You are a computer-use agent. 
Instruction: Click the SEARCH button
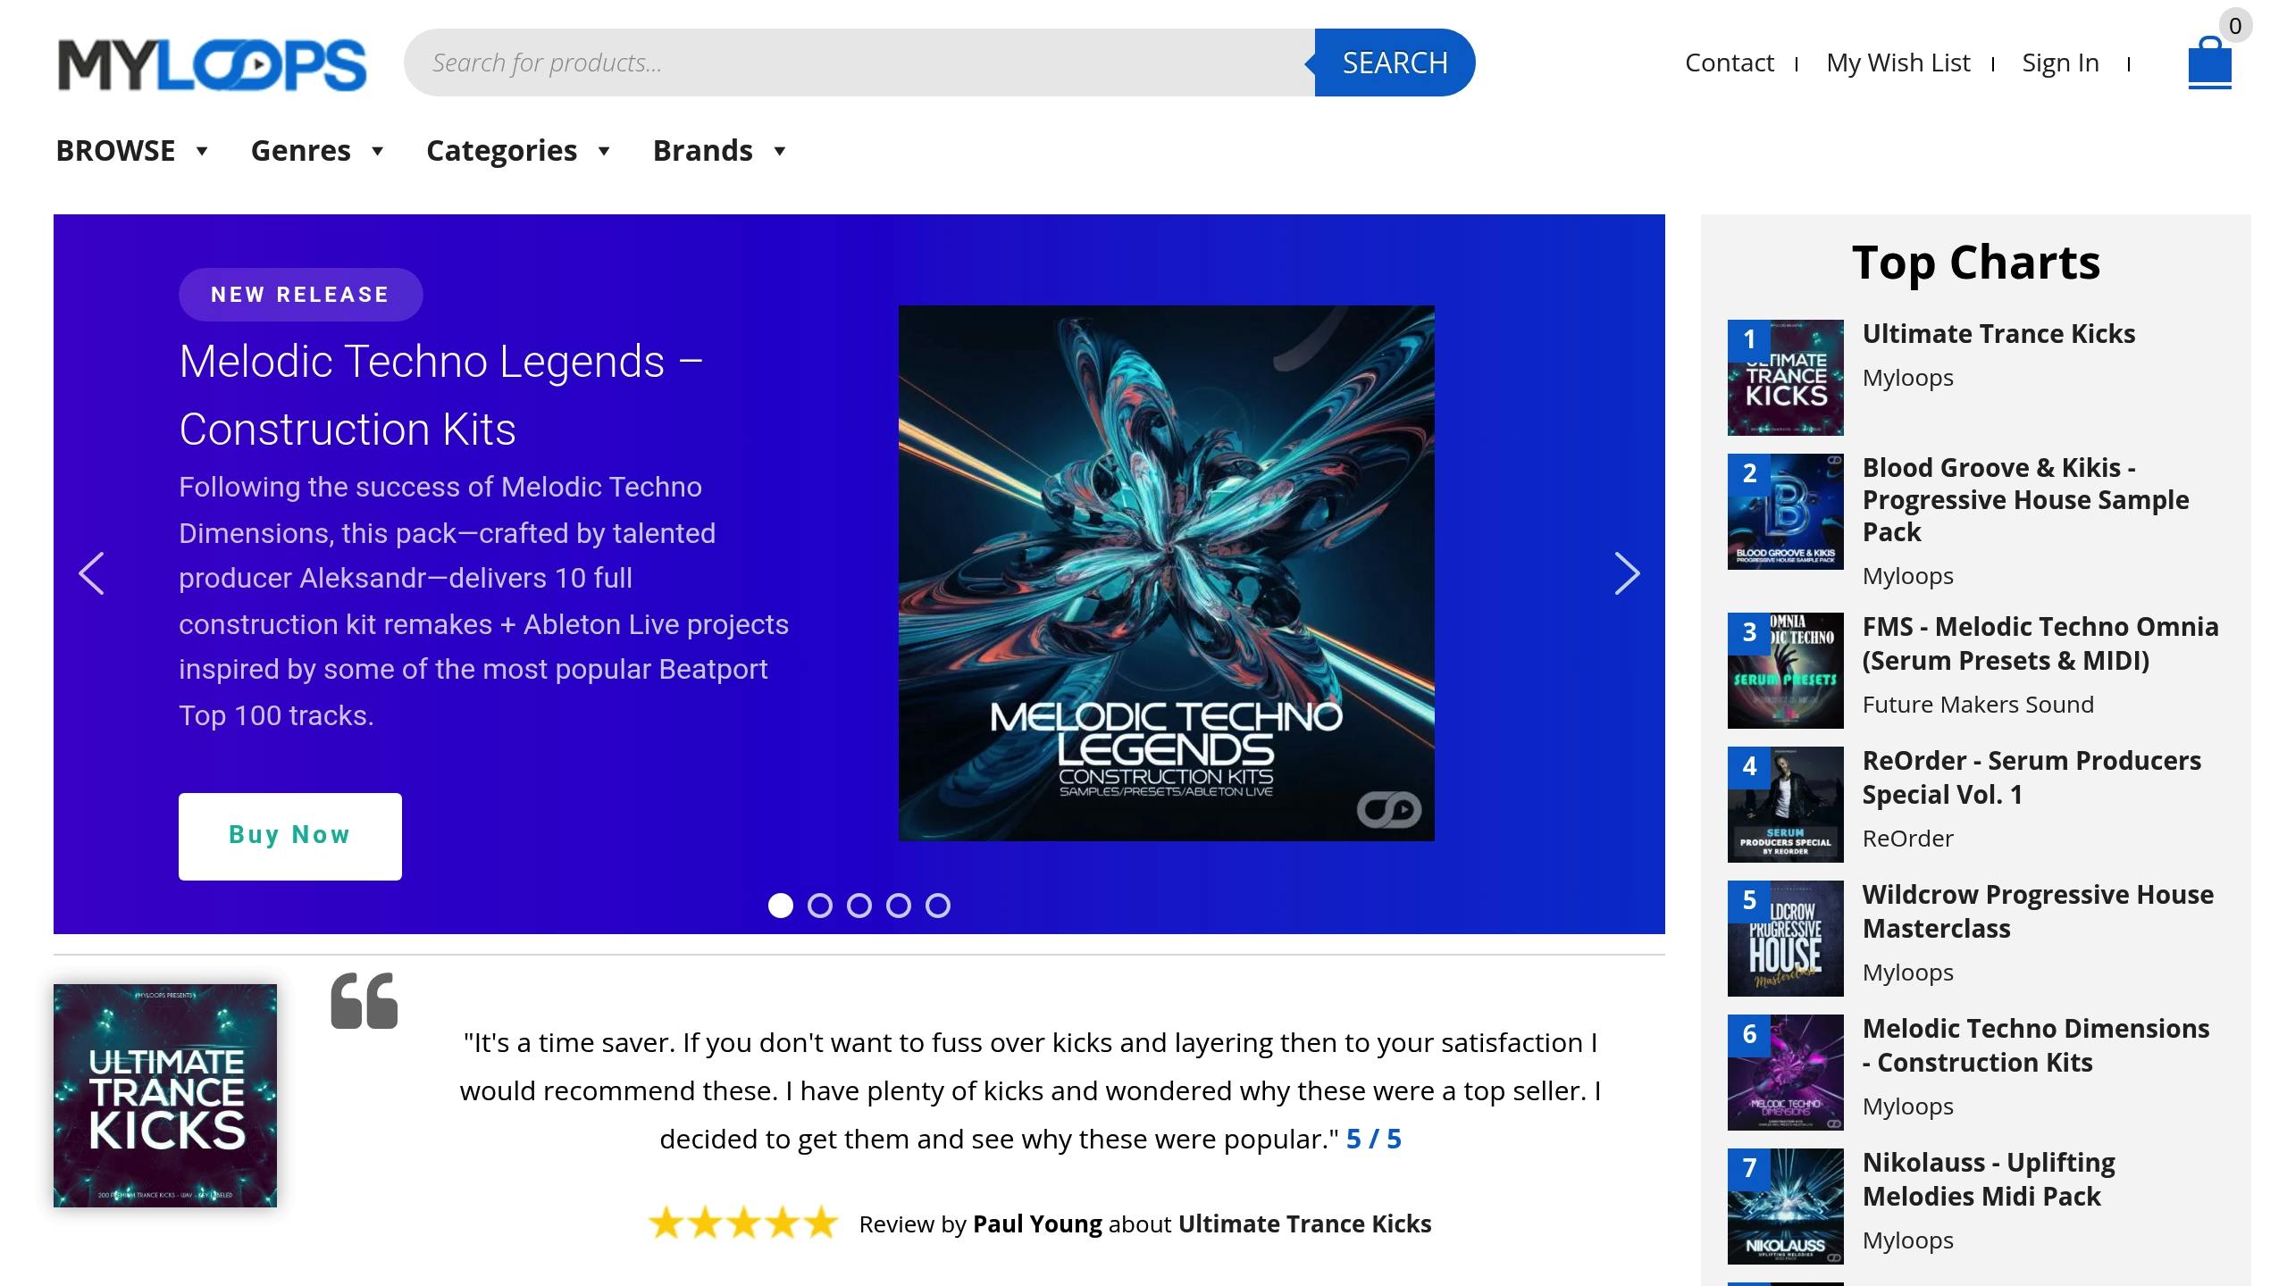pyautogui.click(x=1395, y=63)
